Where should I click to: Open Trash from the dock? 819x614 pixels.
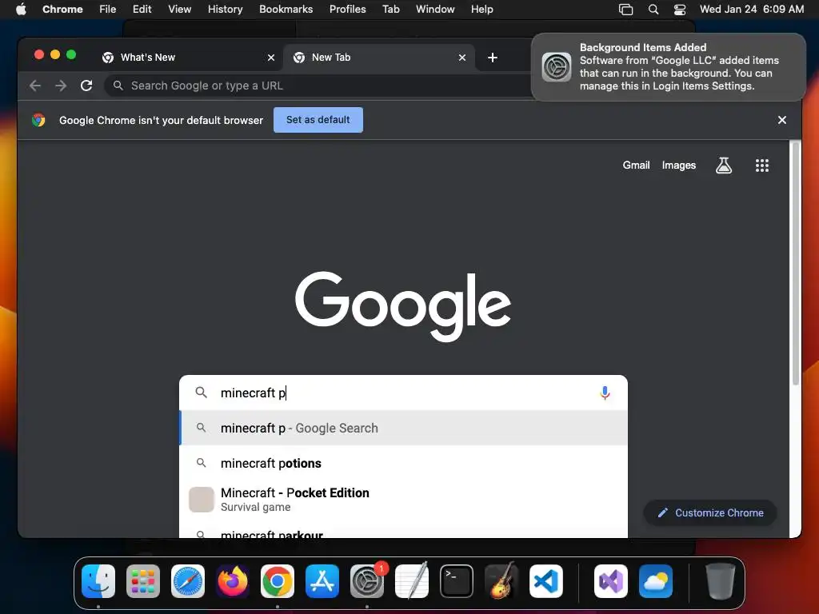click(x=721, y=581)
